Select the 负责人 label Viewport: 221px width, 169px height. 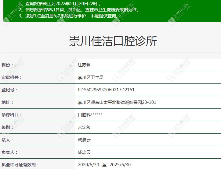coord(9,152)
